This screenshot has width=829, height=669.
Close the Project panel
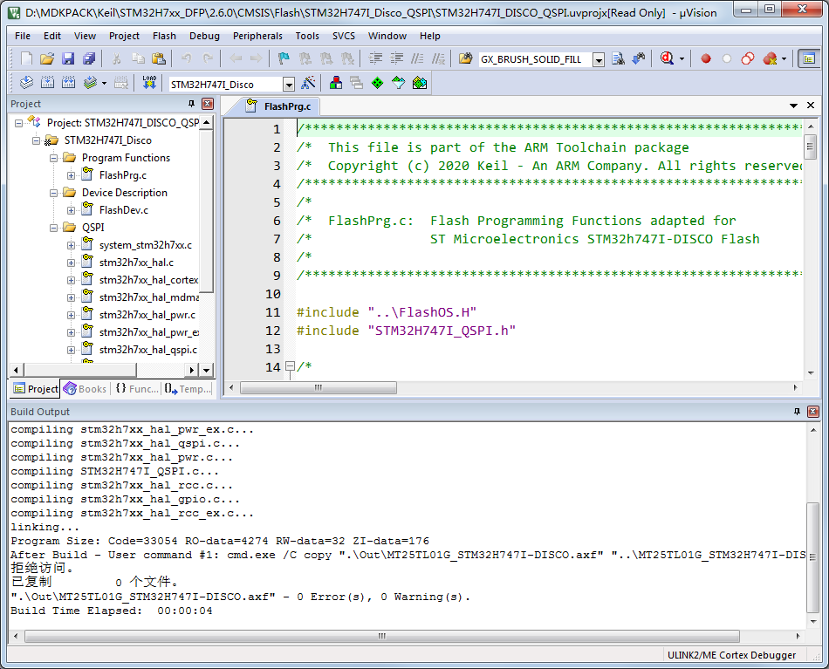tap(208, 104)
